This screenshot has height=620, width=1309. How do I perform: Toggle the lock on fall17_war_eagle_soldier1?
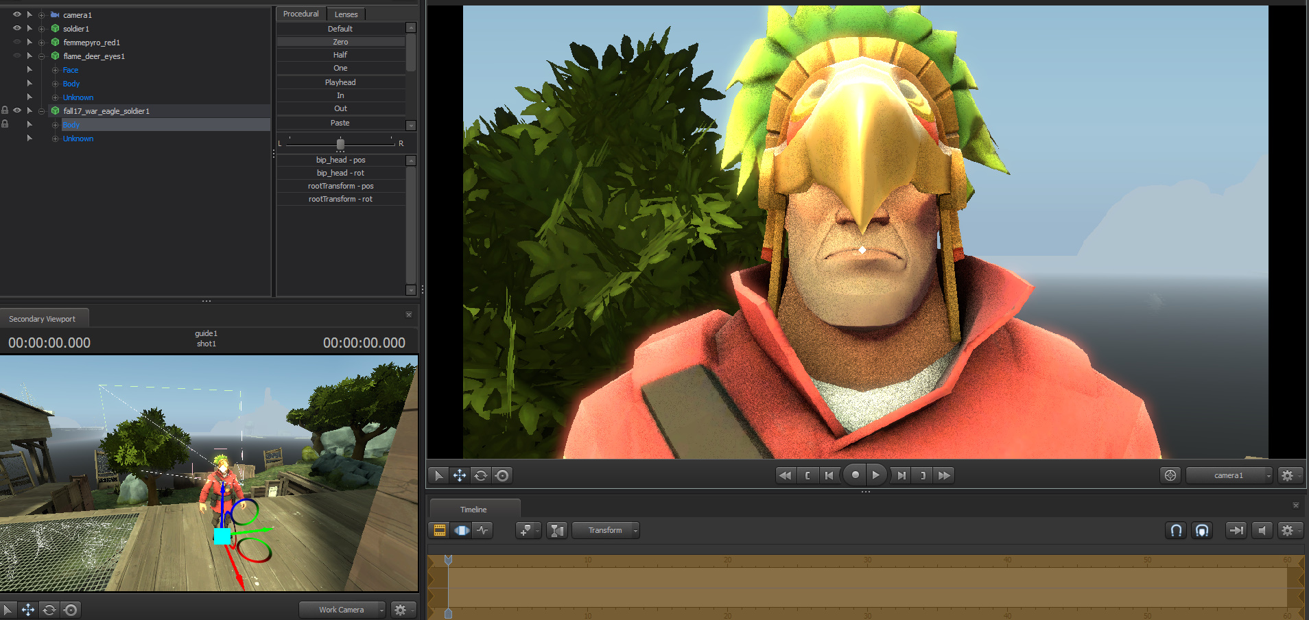click(5, 110)
